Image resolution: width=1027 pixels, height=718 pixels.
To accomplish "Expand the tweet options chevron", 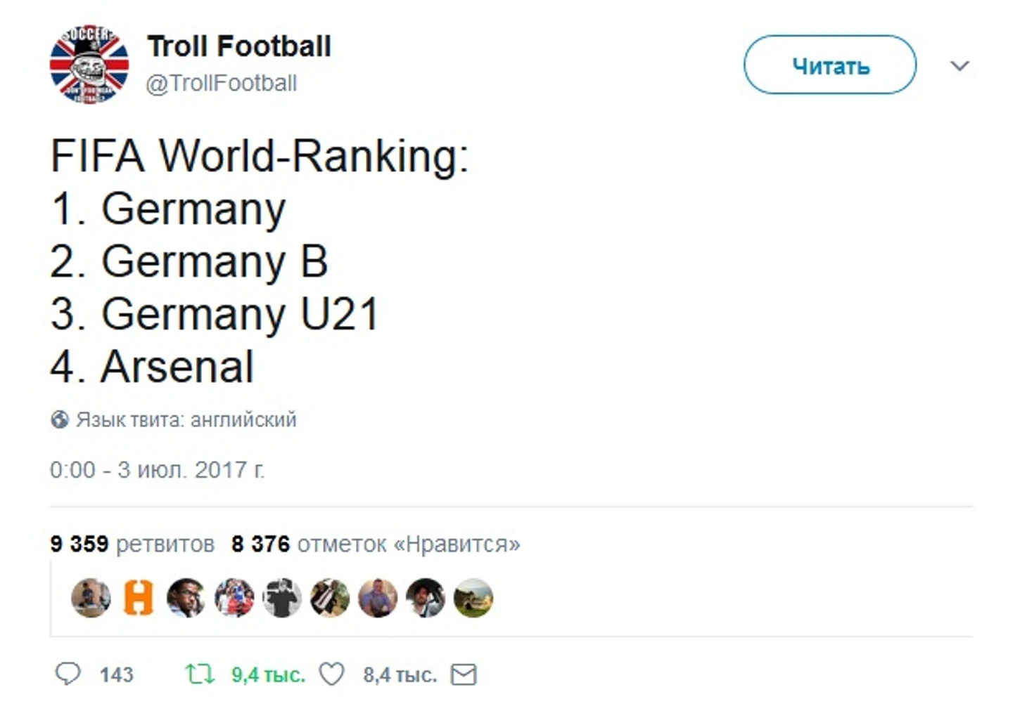I will tap(959, 66).
